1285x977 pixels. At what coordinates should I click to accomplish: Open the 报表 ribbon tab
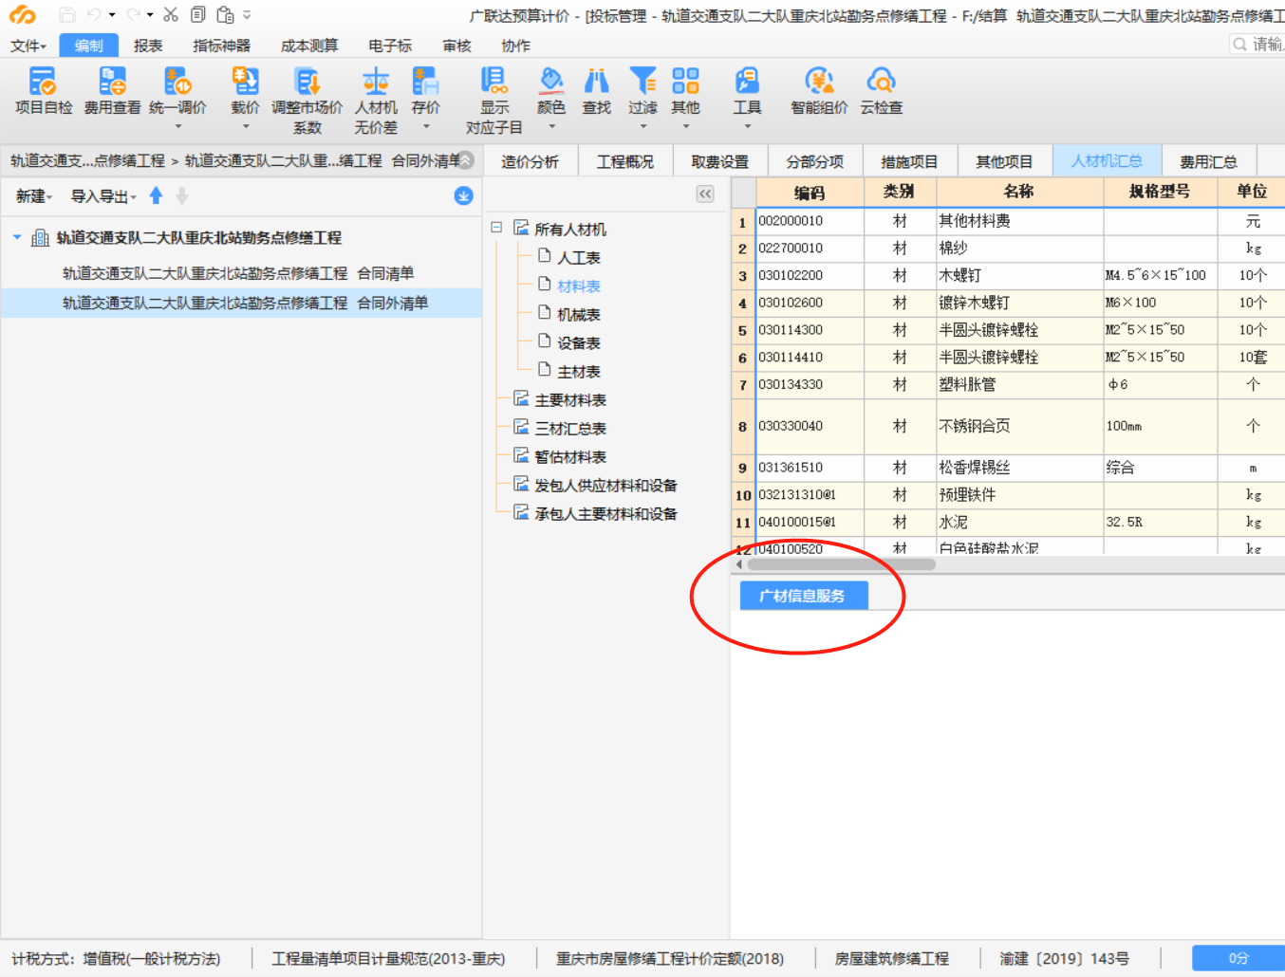tap(148, 46)
